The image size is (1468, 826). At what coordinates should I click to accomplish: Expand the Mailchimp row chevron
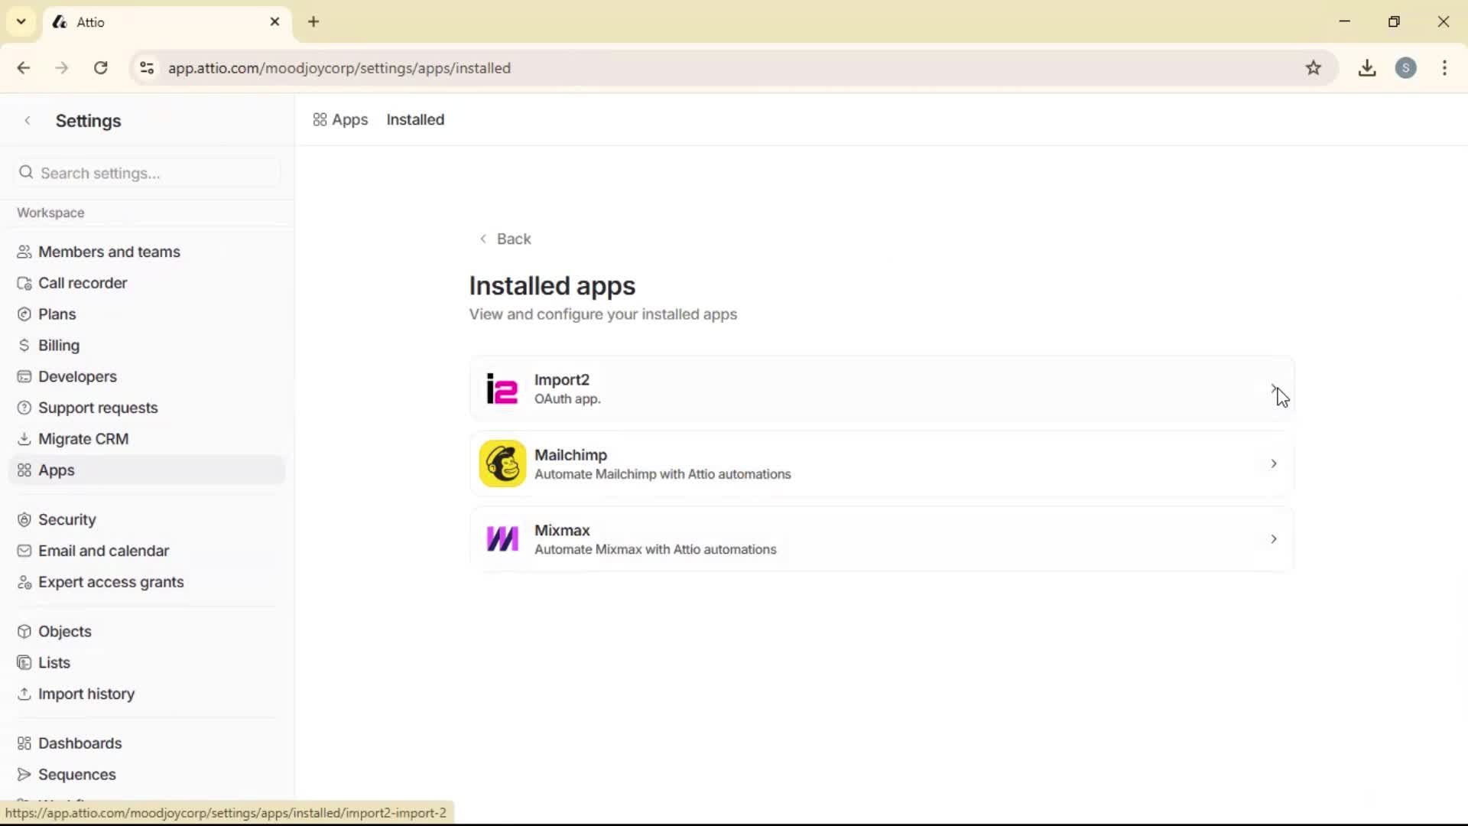pos(1273,463)
